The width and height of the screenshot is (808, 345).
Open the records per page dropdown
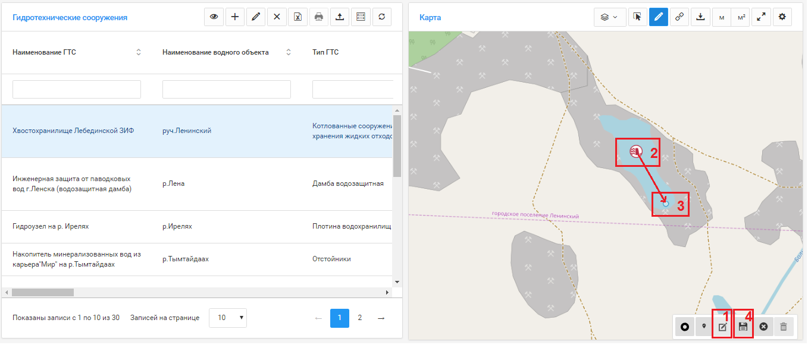(228, 318)
